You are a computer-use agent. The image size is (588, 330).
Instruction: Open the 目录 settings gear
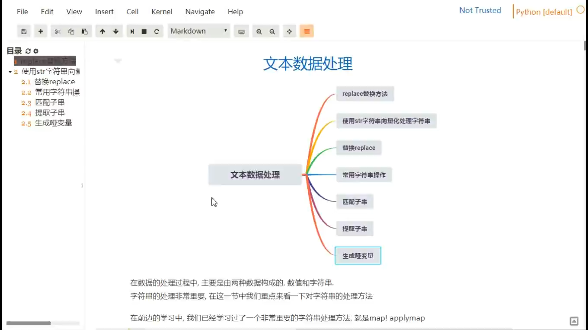coord(36,51)
